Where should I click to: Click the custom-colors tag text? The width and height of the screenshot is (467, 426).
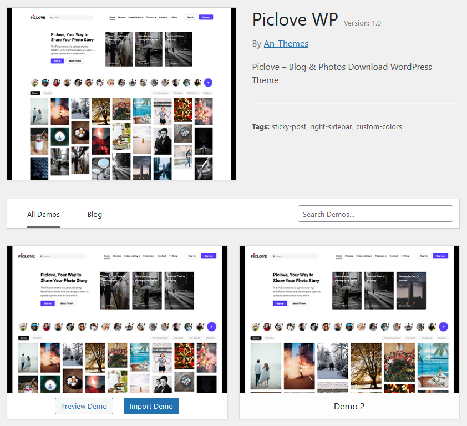pyautogui.click(x=379, y=127)
